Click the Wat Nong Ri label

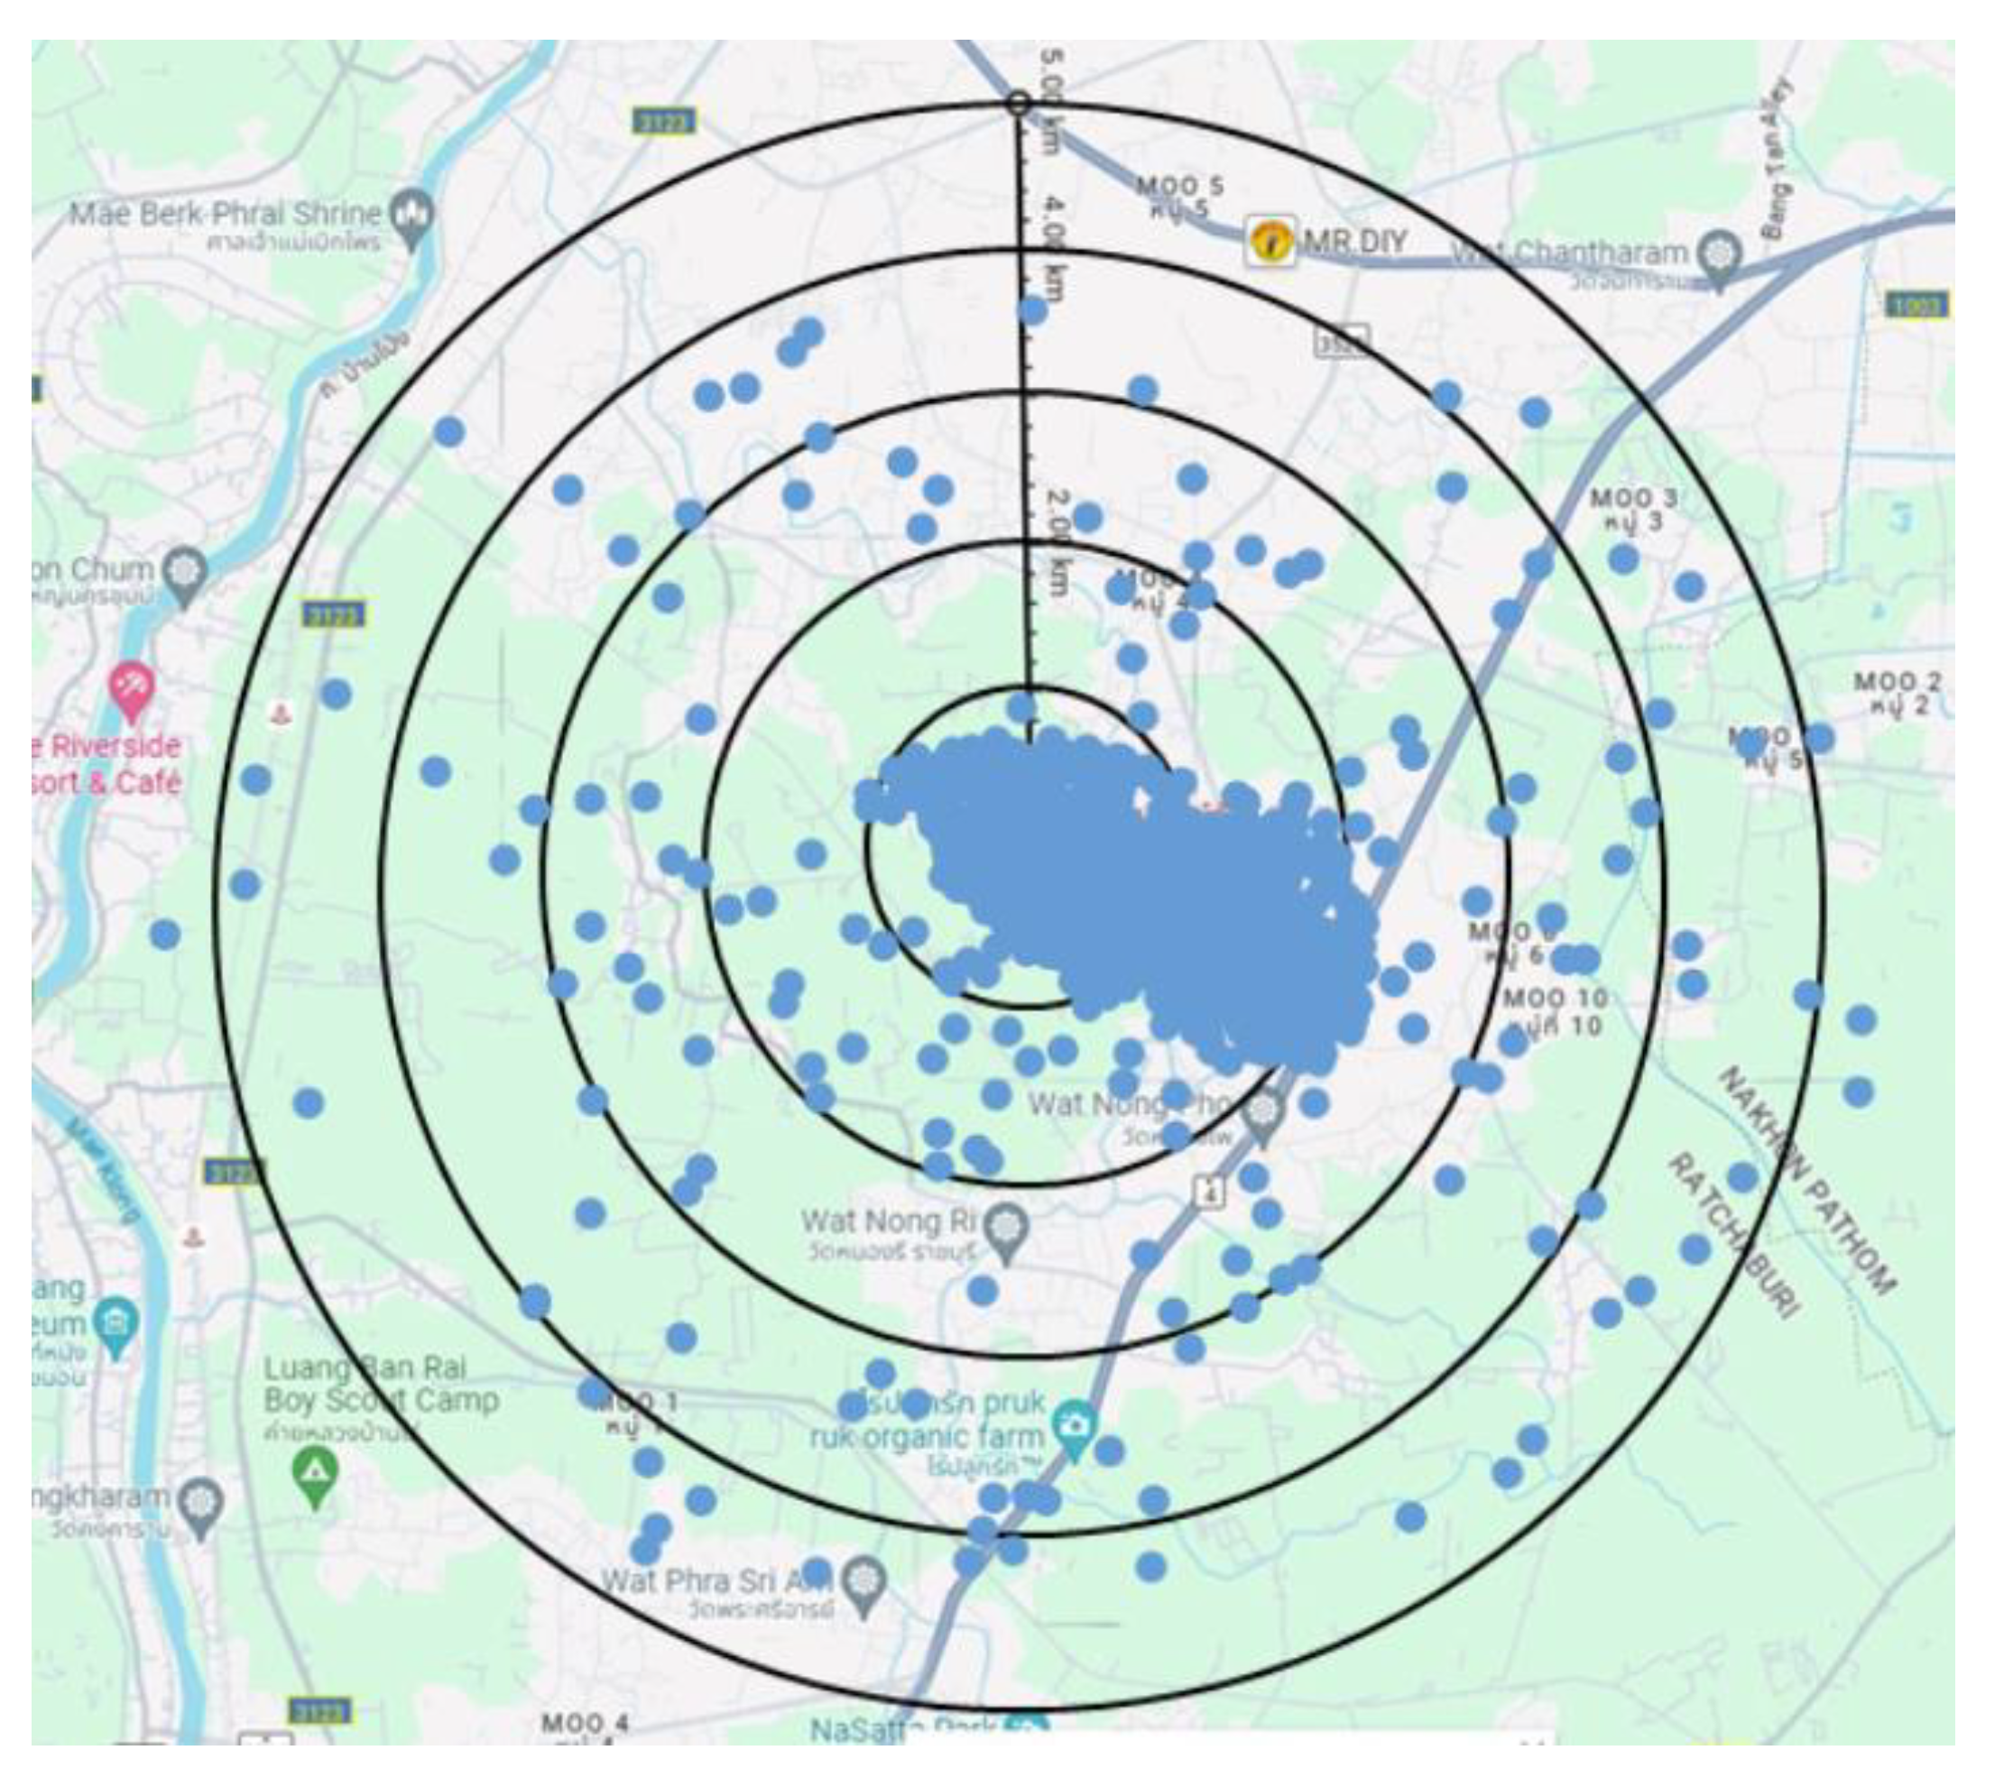(x=888, y=1222)
